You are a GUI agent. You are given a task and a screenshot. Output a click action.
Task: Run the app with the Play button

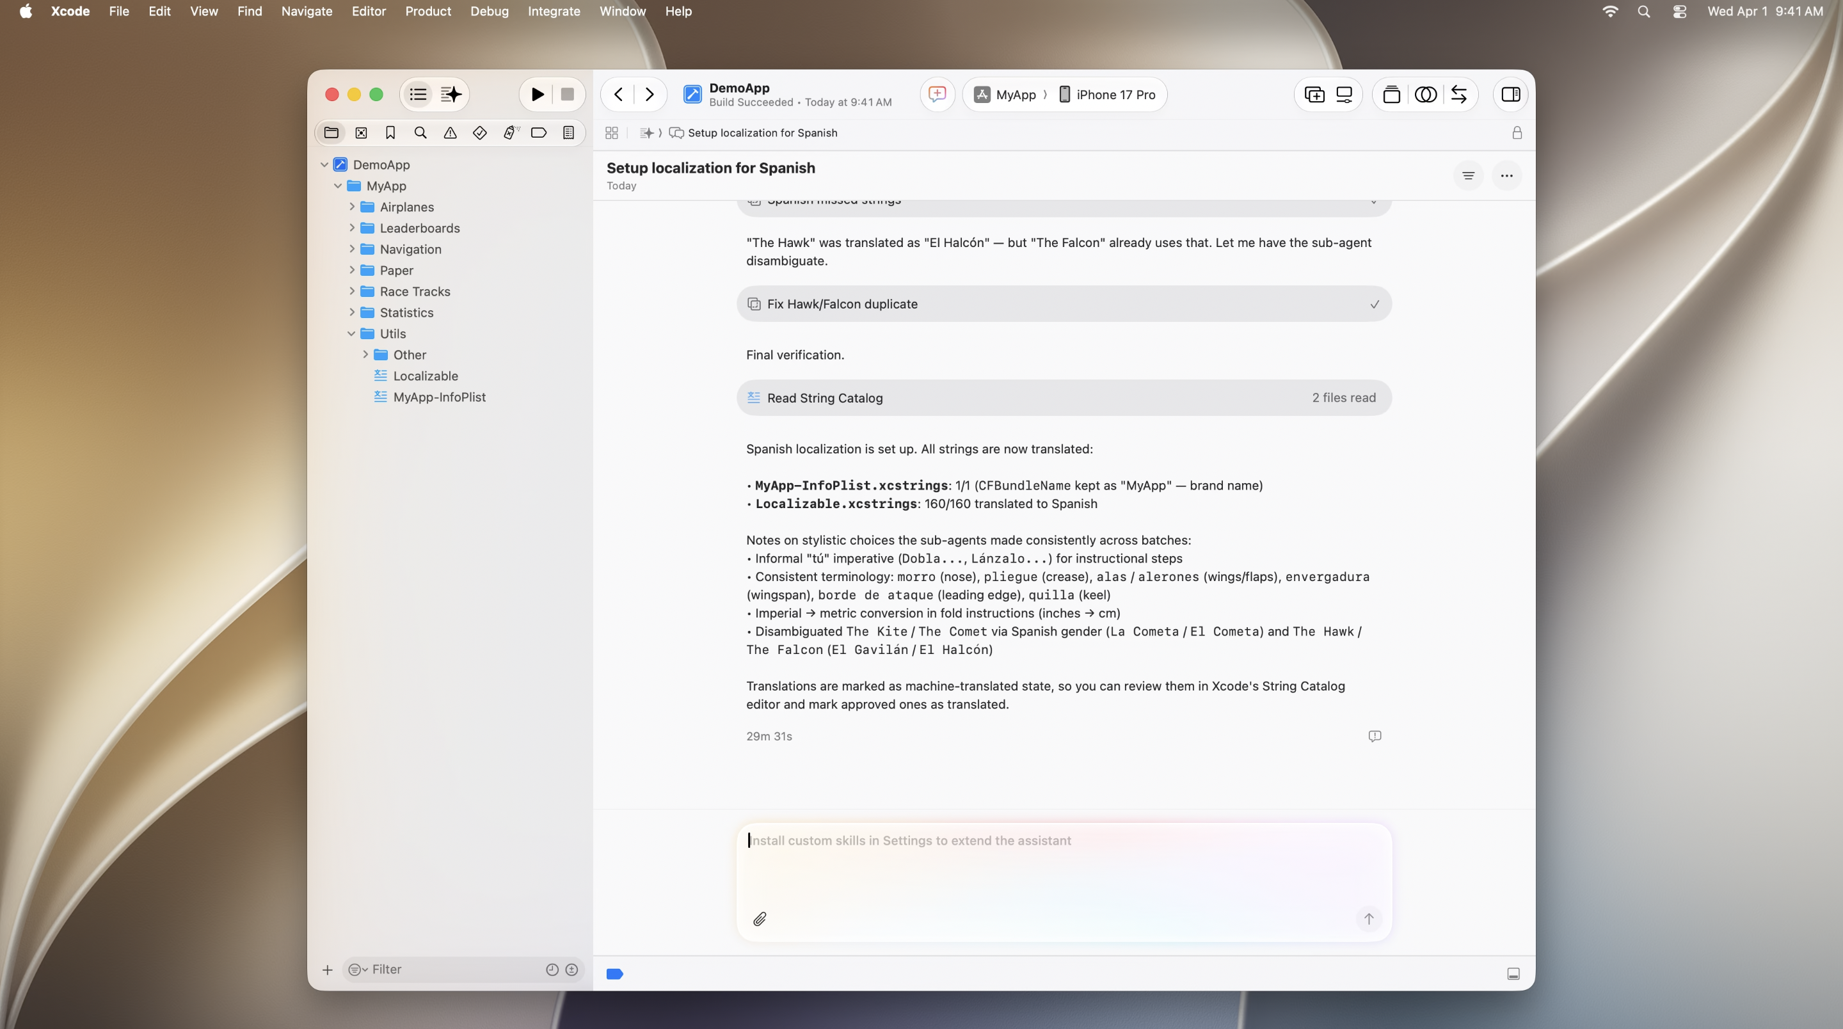(538, 95)
